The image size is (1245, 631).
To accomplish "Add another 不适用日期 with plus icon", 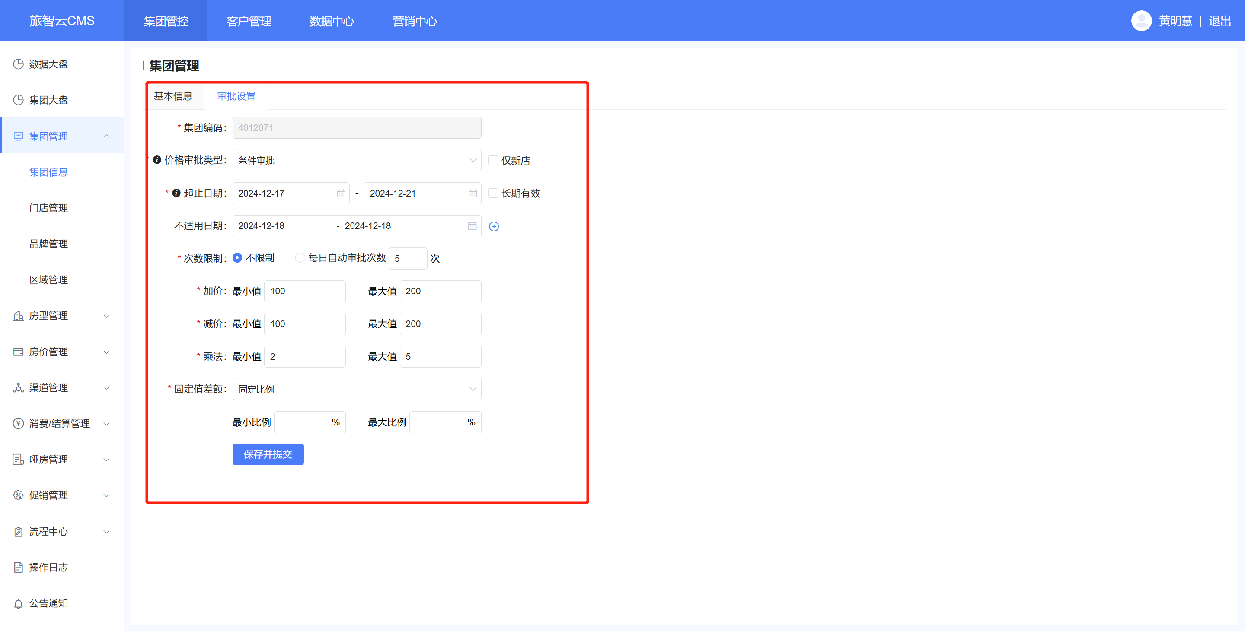I will (494, 226).
